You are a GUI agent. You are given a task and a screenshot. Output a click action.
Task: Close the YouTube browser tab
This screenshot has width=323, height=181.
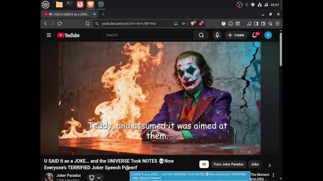coord(95,14)
